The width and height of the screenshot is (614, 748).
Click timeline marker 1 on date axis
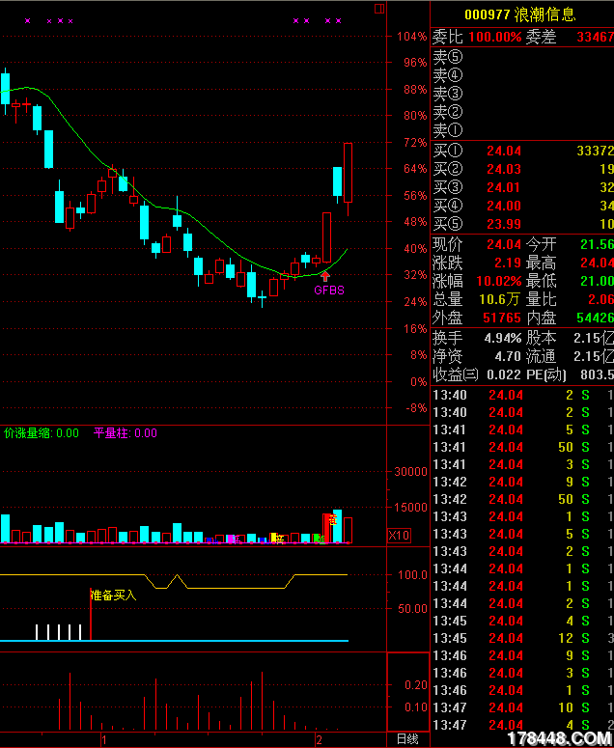point(102,739)
